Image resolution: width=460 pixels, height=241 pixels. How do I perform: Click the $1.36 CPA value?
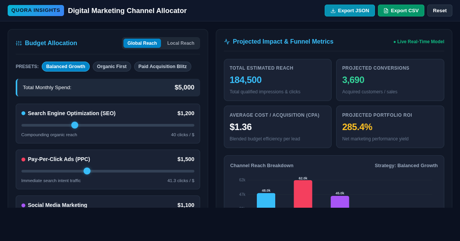(241, 127)
